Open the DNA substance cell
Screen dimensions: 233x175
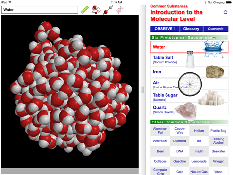pos(180,151)
